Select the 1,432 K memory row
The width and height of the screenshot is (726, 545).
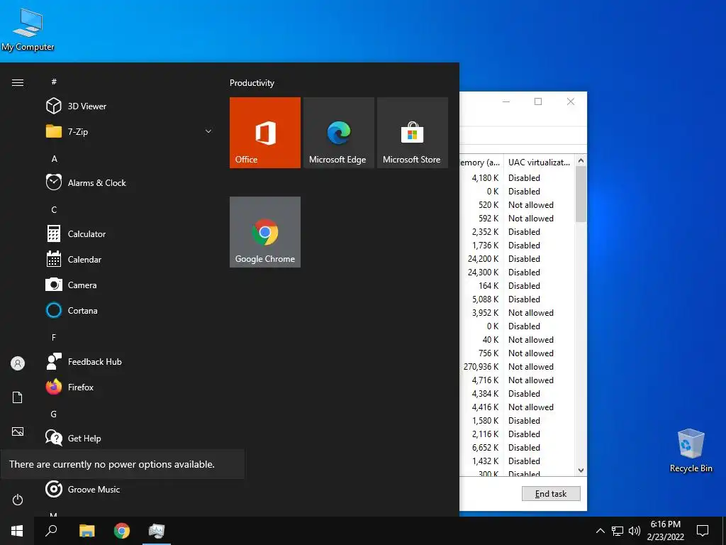tap(485, 461)
